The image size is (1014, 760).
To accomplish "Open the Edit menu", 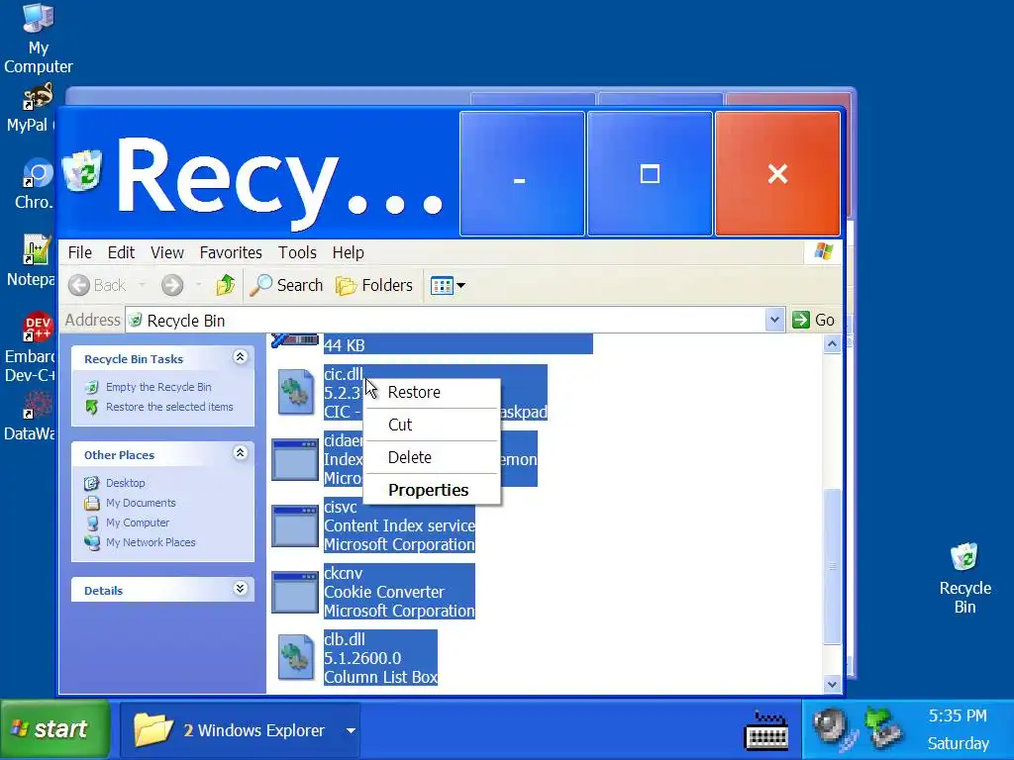I will point(121,252).
